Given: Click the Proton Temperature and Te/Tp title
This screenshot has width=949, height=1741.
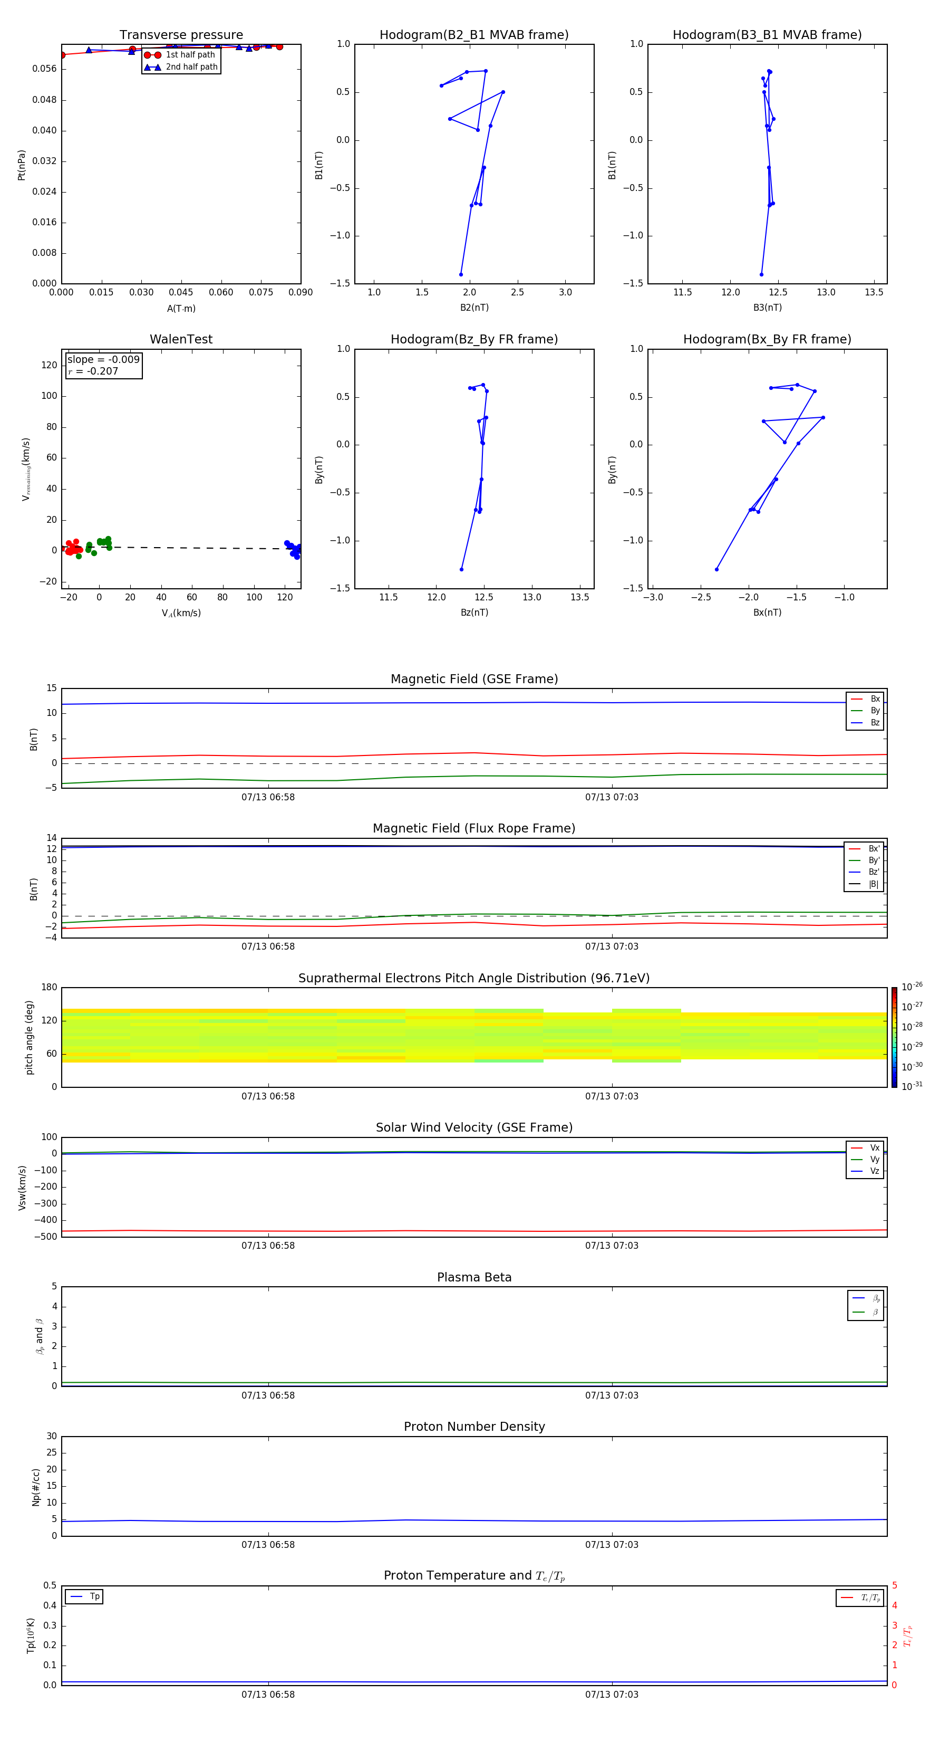Looking at the screenshot, I should tap(474, 1576).
